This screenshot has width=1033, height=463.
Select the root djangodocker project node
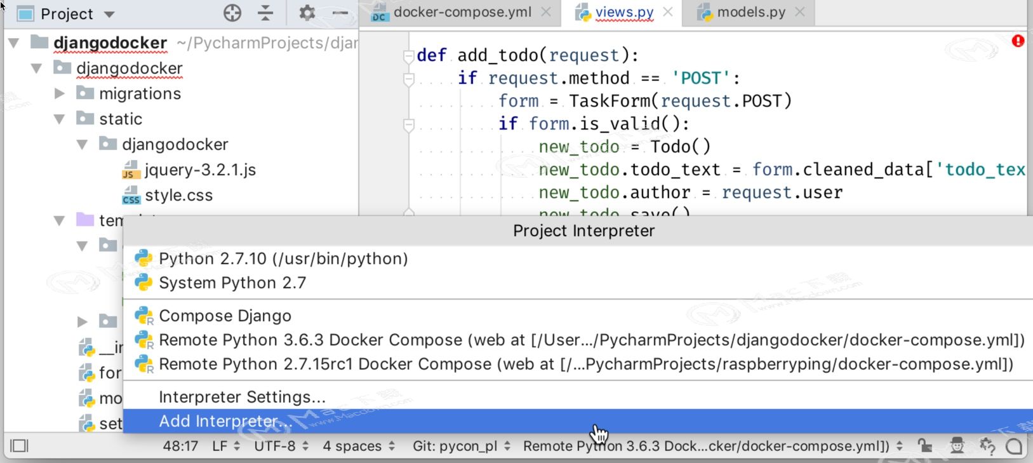(110, 43)
